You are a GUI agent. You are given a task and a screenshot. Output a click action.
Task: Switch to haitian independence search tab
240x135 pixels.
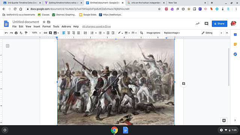[x=146, y=3]
